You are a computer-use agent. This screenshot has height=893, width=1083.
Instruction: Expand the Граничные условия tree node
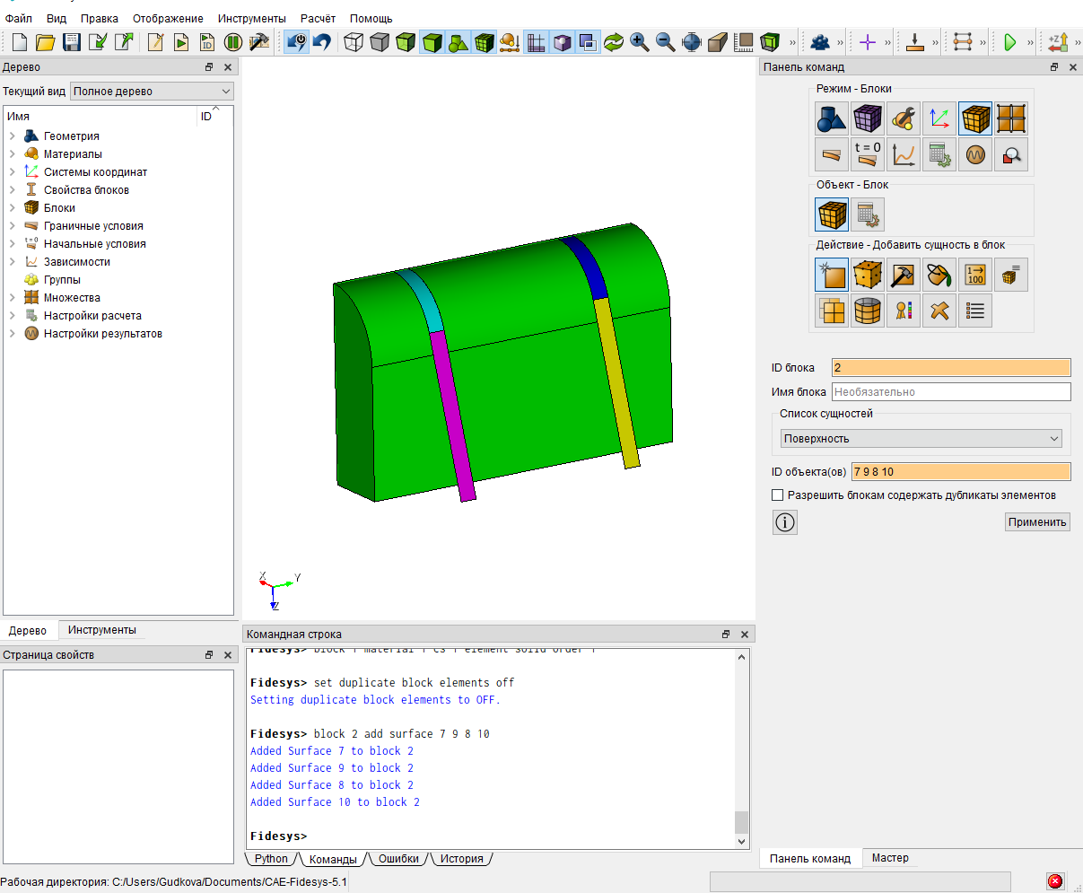tap(13, 226)
